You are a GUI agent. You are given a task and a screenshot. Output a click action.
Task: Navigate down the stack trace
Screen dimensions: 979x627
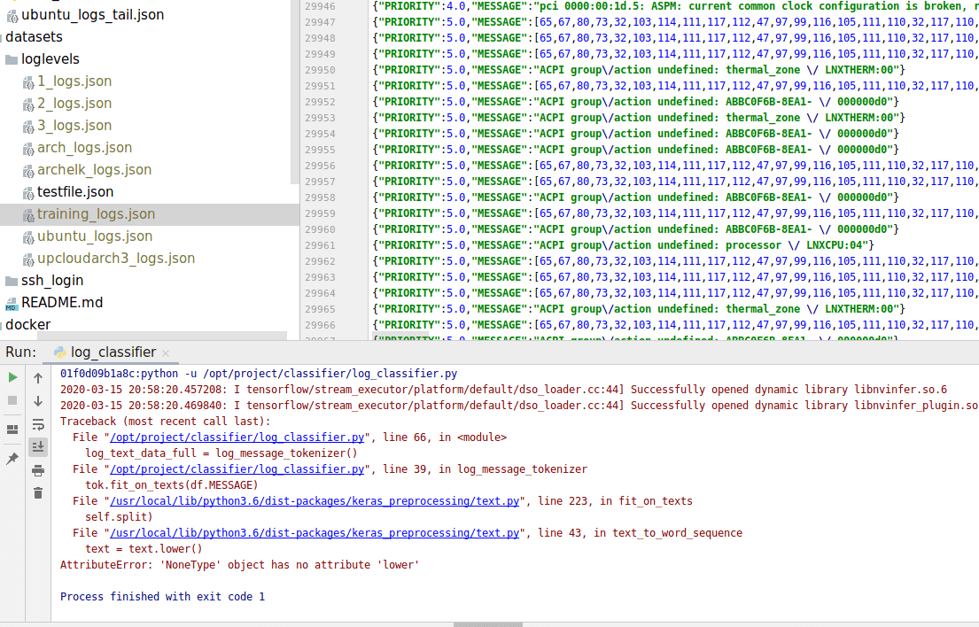click(x=36, y=400)
